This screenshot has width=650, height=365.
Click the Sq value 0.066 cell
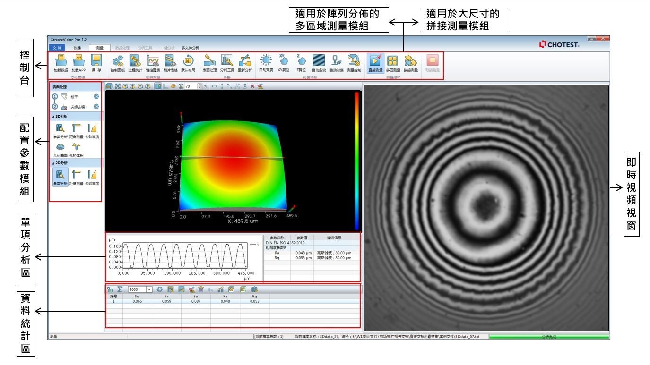coord(137,301)
